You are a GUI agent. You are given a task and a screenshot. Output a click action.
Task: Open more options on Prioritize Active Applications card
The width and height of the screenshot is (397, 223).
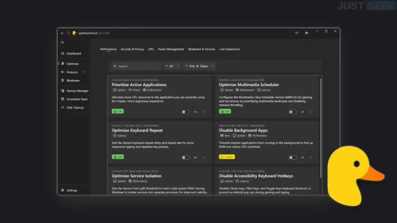tap(204, 111)
